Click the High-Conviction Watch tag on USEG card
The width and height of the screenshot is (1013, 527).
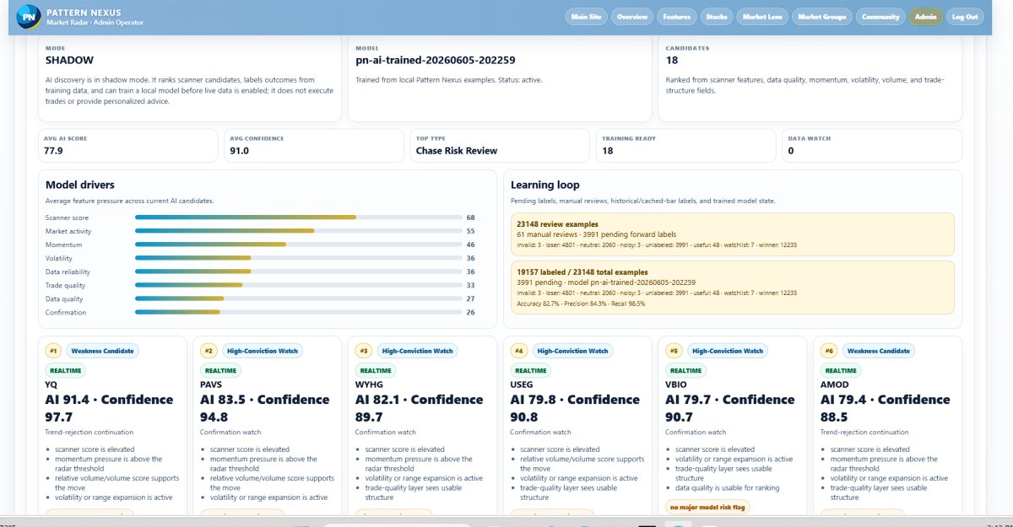coord(572,351)
